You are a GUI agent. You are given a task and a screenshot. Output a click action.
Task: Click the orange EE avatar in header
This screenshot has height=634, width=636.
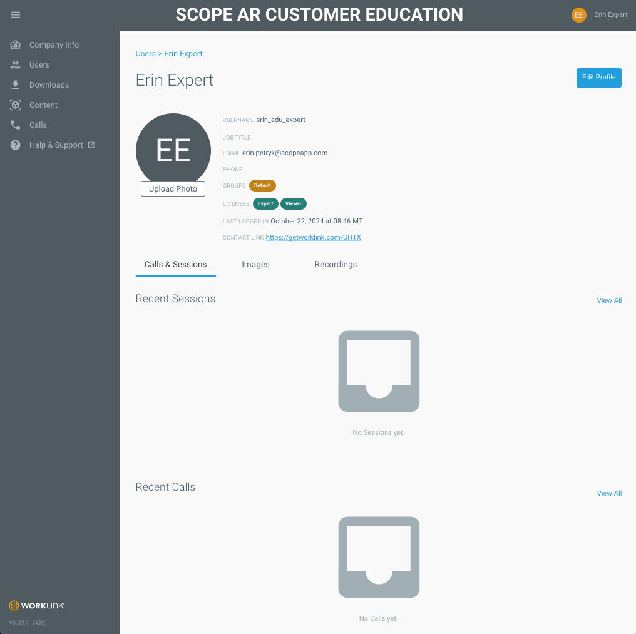coord(579,15)
